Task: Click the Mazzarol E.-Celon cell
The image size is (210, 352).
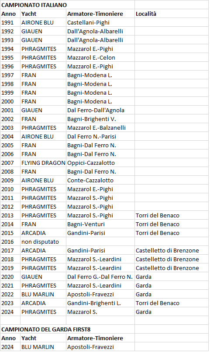Action: tap(100, 57)
